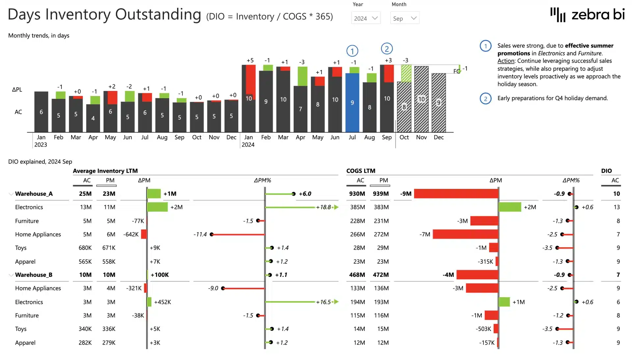632x356 pixels.
Task: Click the +16.5 overflow arrow under Warehouse_B
Action: click(x=336, y=302)
